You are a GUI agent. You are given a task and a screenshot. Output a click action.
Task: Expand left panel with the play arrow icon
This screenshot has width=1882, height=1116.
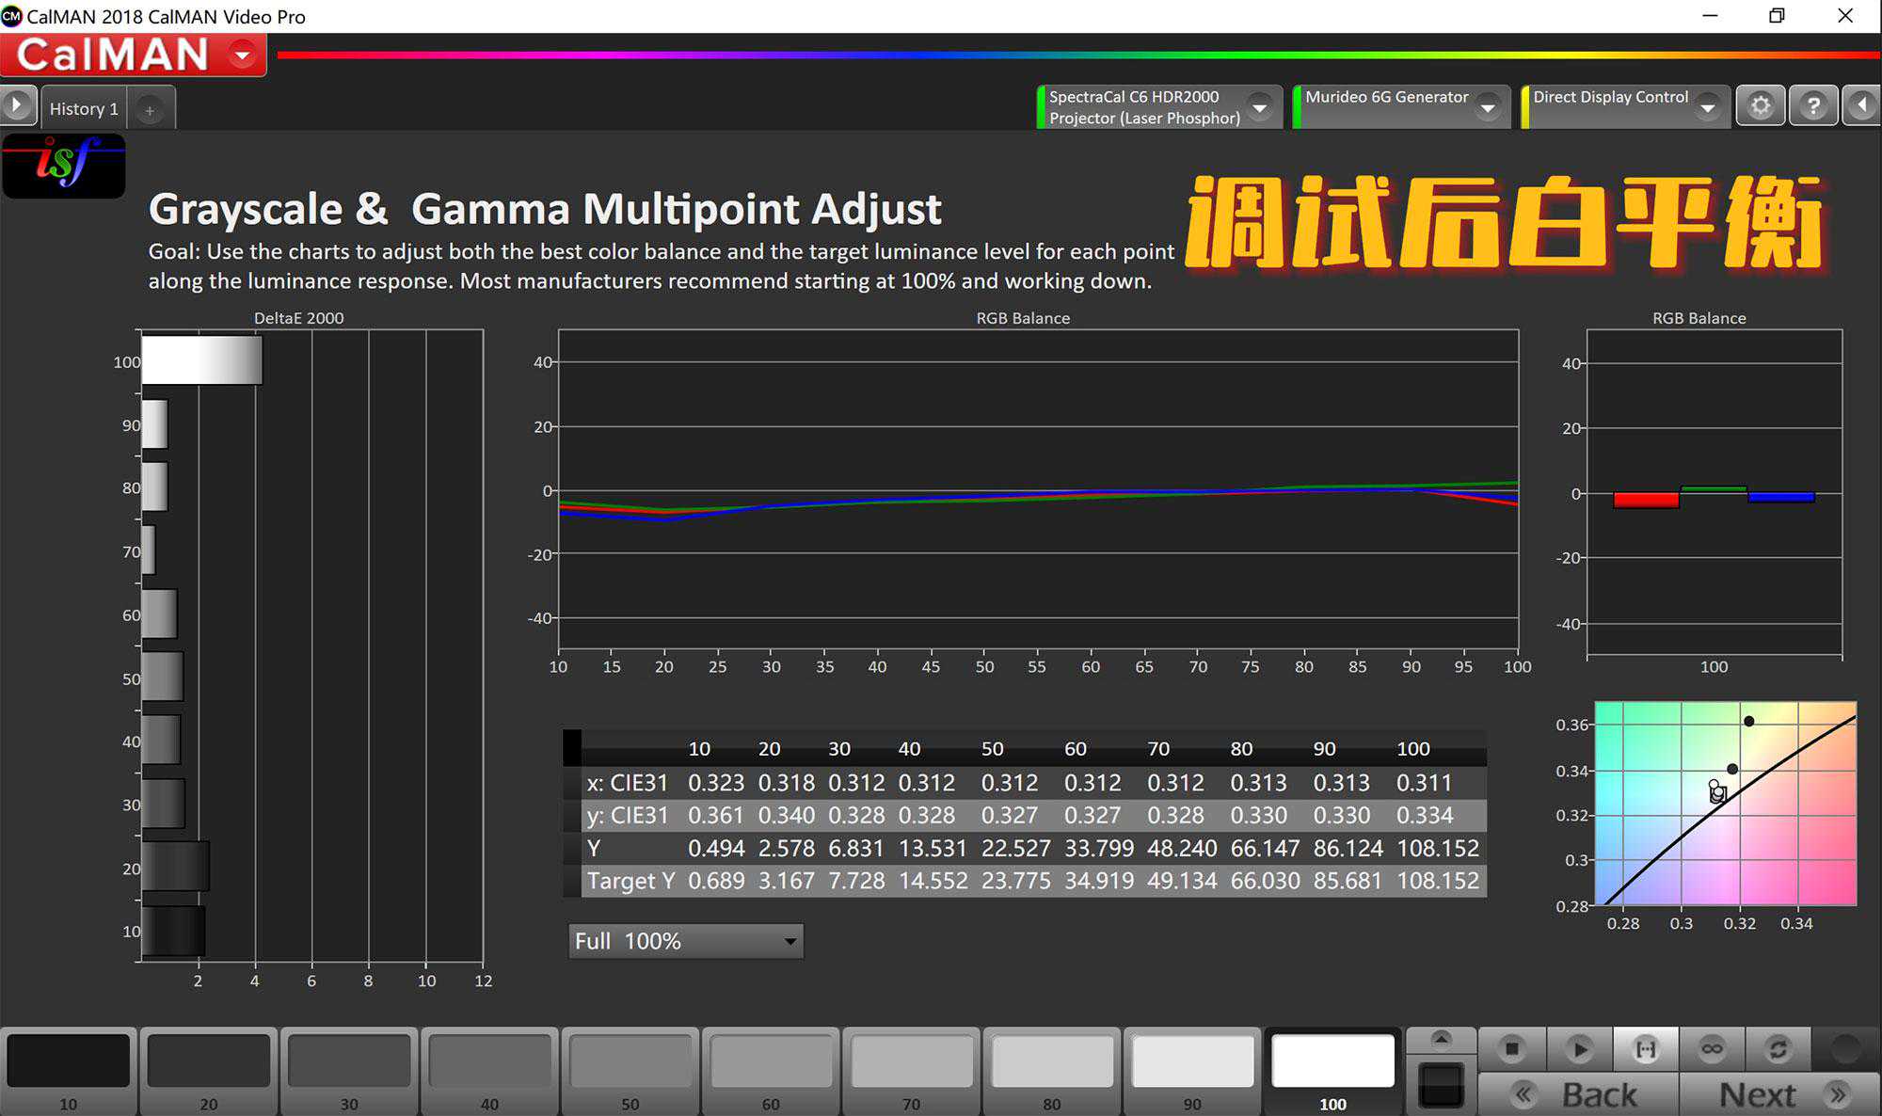click(x=17, y=105)
